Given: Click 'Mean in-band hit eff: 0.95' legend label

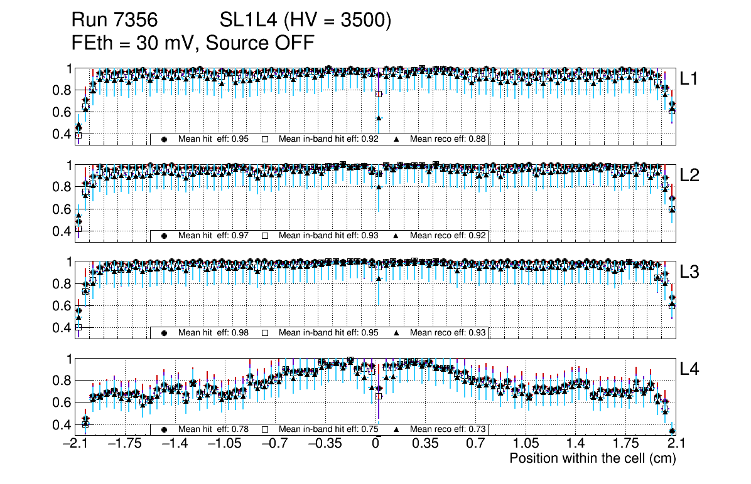Looking at the screenshot, I should (x=328, y=333).
